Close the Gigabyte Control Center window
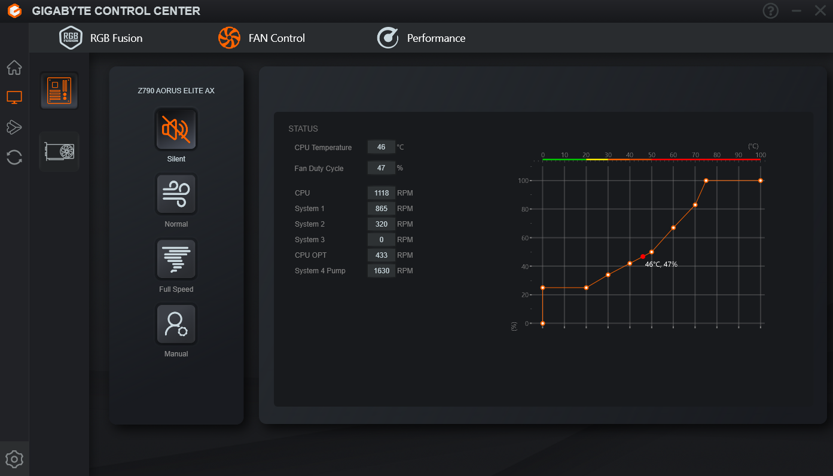Image resolution: width=833 pixels, height=476 pixels. click(x=820, y=11)
